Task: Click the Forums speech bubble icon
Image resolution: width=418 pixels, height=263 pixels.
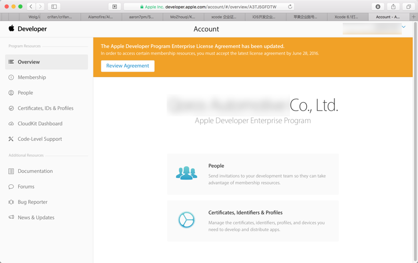Action: click(x=11, y=187)
